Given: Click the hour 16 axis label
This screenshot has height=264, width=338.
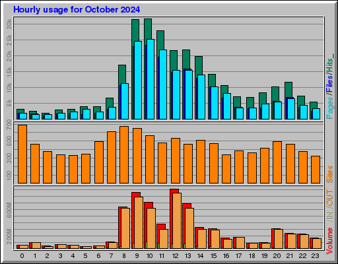Looking at the screenshot, I should coord(226,256).
